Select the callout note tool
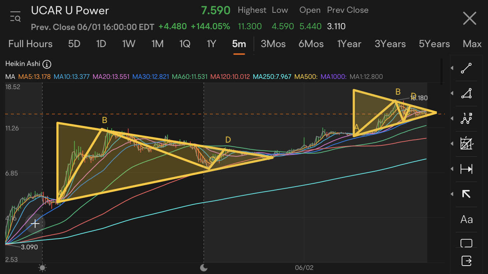 (x=466, y=243)
